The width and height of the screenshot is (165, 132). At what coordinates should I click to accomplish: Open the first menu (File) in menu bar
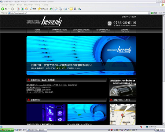click(4, 5)
